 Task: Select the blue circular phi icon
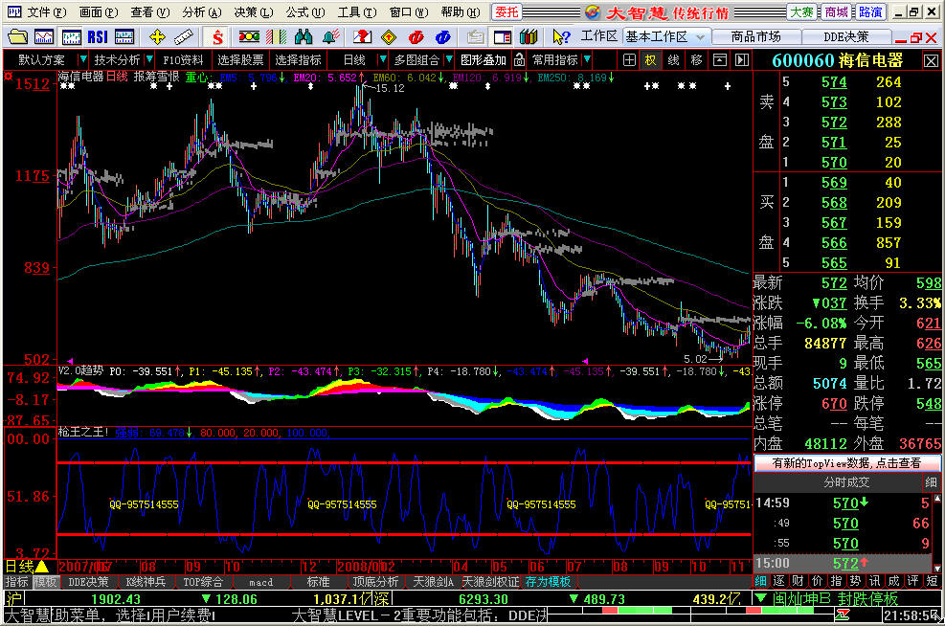click(443, 37)
